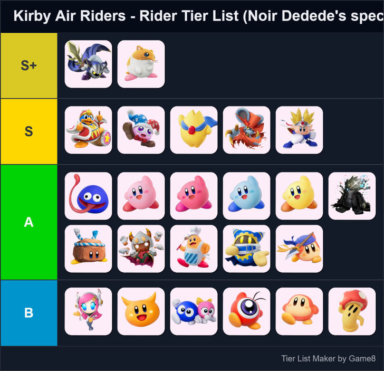This screenshot has width=384, height=371.
Task: Click the yellow S tier label
Action: [x=28, y=131]
